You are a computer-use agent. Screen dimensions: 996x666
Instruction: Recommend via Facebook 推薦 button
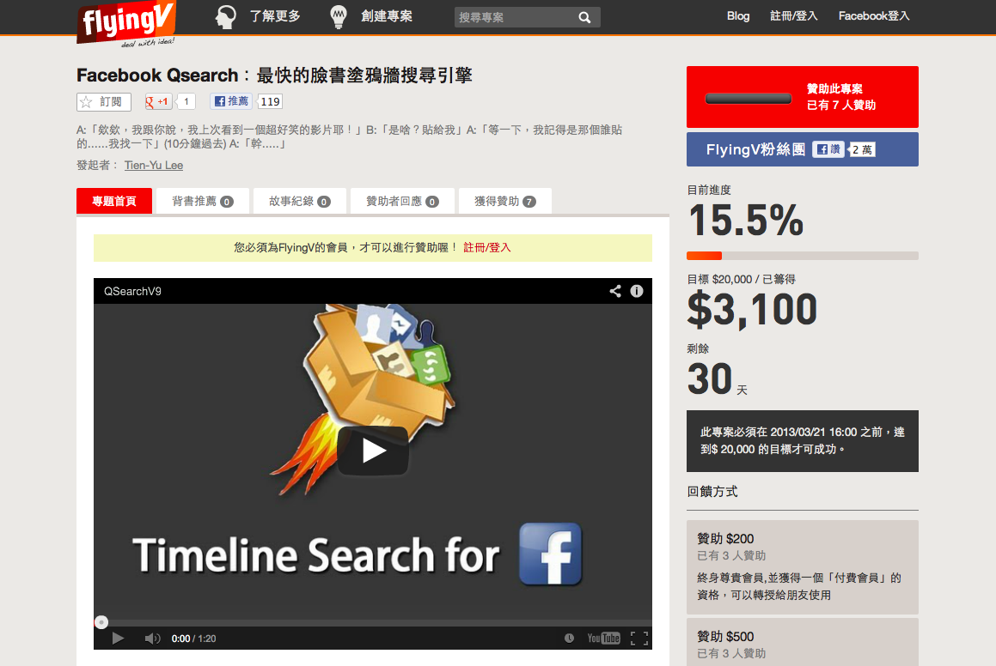[231, 101]
